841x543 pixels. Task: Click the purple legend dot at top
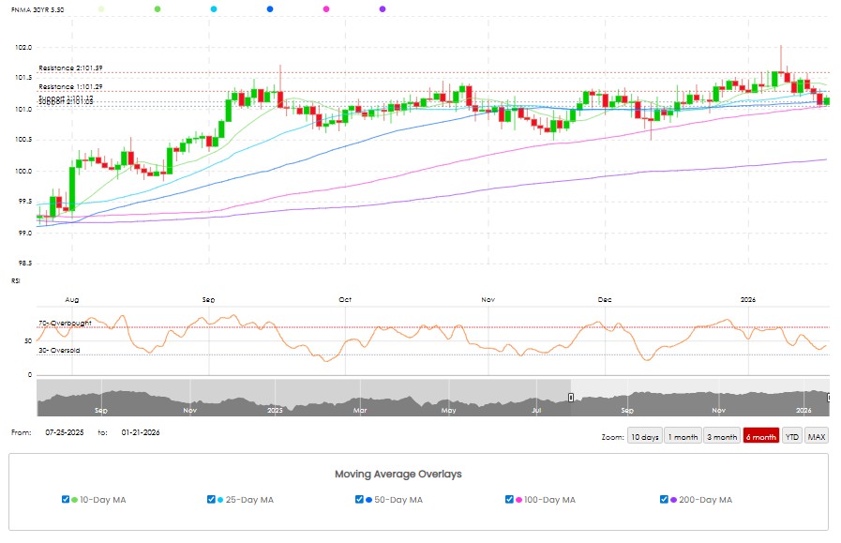(383, 8)
